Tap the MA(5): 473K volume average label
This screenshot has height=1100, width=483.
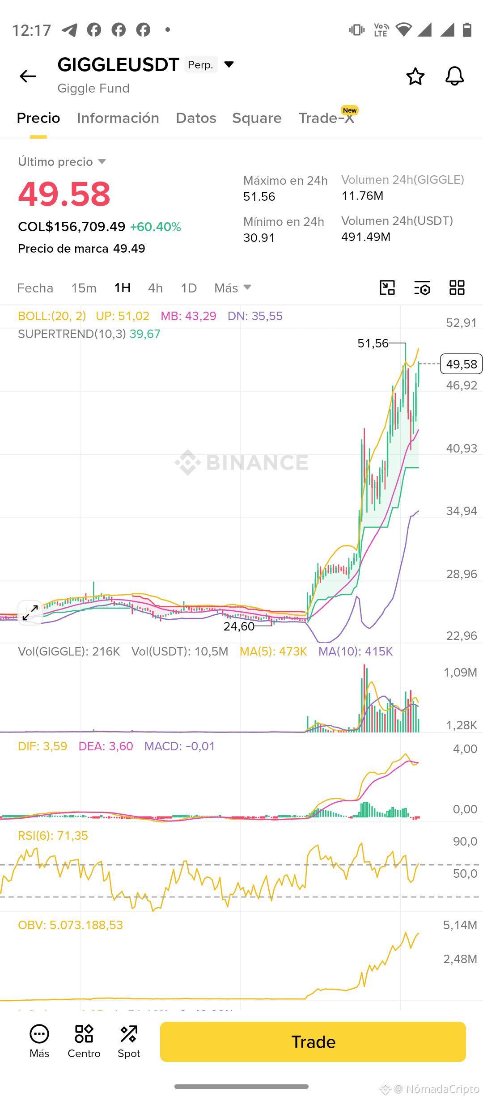[273, 652]
